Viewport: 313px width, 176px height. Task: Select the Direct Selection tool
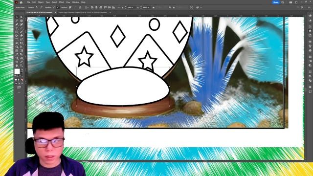pos(22,17)
